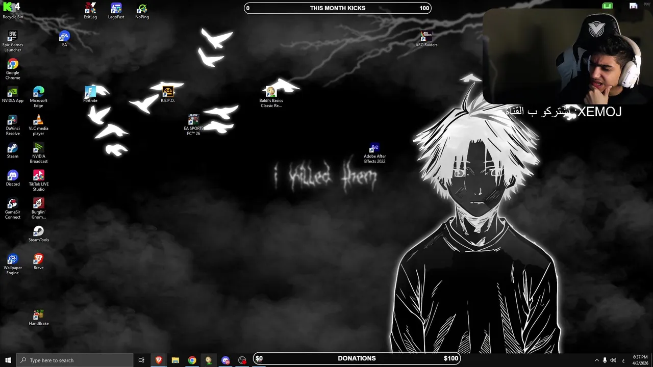Select the TikTok LIVE Studio desktop icon
This screenshot has height=367, width=653.
point(38,181)
